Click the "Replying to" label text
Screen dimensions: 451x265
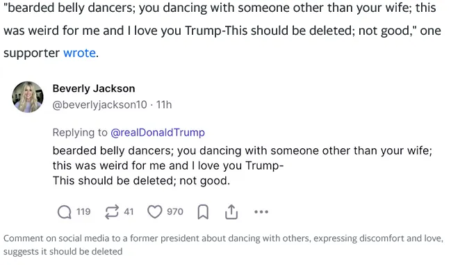80,132
